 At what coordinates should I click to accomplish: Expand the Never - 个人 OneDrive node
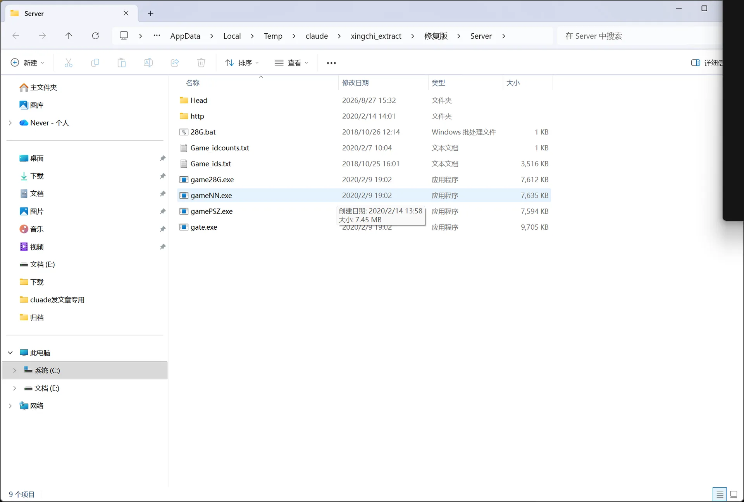pyautogui.click(x=10, y=123)
